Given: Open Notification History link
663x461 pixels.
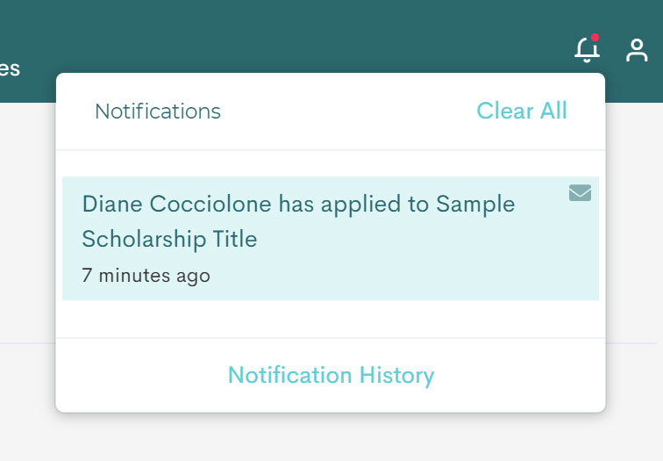Looking at the screenshot, I should tap(331, 375).
